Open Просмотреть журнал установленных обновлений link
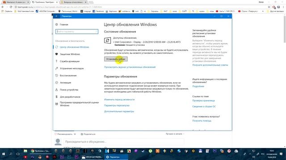 pos(130,67)
